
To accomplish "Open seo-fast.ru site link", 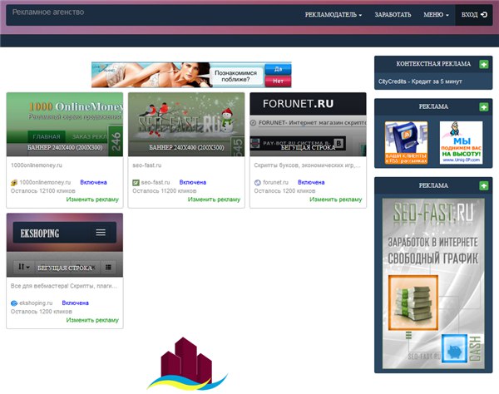I will coord(156,183).
